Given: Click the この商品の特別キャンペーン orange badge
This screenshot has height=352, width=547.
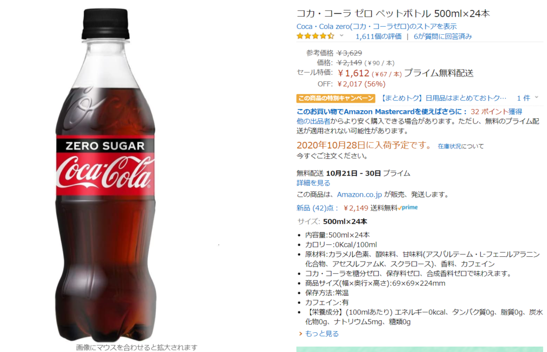Looking at the screenshot, I should (x=335, y=98).
